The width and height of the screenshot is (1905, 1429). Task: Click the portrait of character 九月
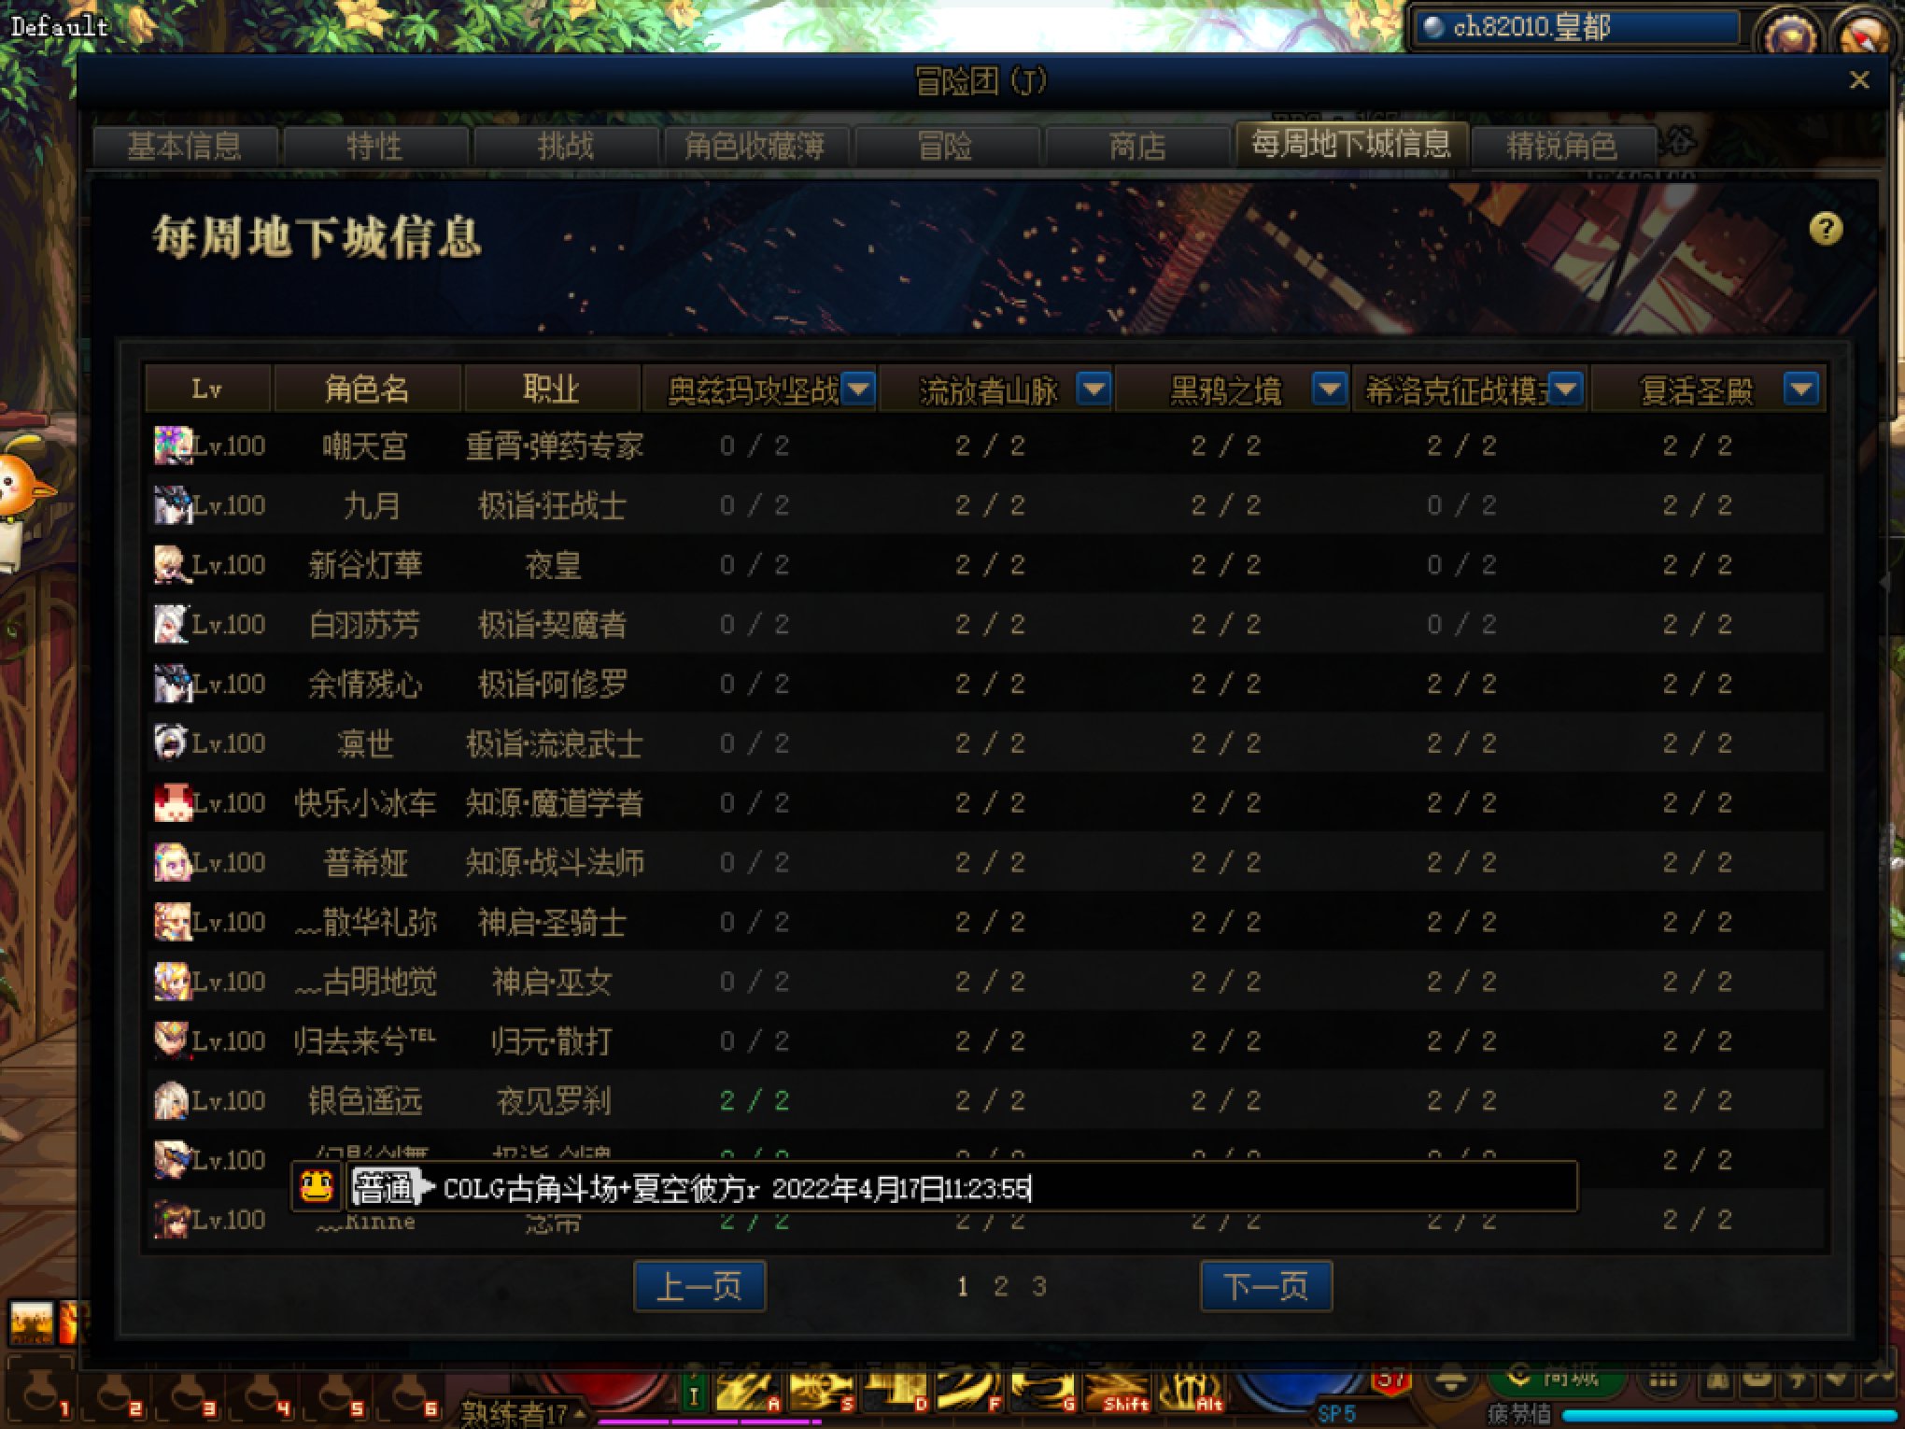click(x=172, y=505)
